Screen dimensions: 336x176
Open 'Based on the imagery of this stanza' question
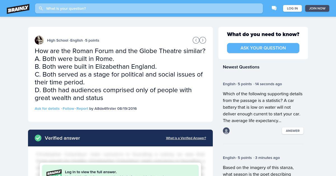click(x=258, y=171)
